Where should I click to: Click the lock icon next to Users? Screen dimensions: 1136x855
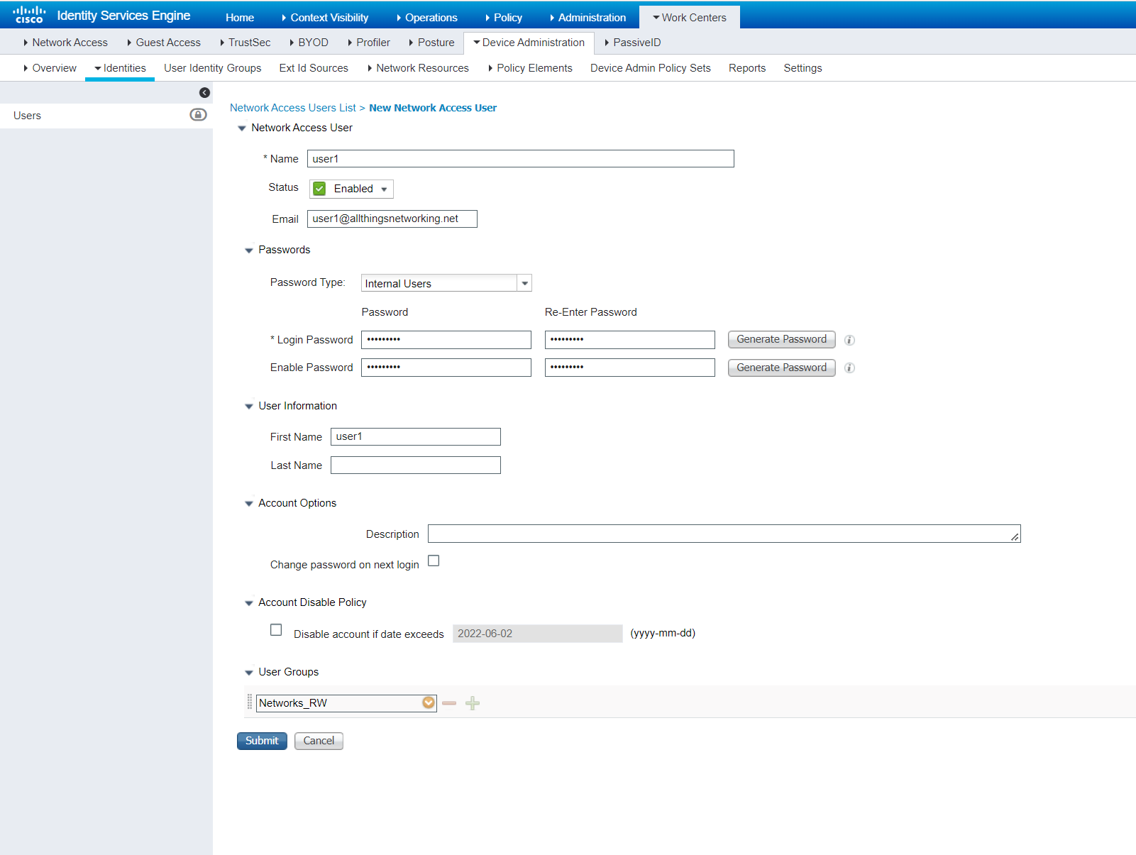click(198, 114)
